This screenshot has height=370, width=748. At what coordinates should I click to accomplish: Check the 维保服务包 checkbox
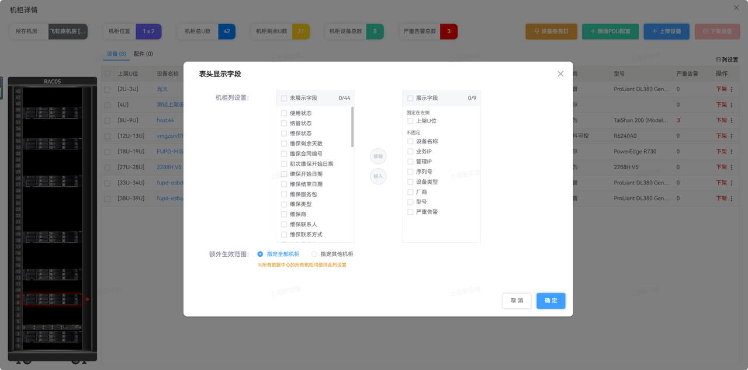click(x=284, y=194)
